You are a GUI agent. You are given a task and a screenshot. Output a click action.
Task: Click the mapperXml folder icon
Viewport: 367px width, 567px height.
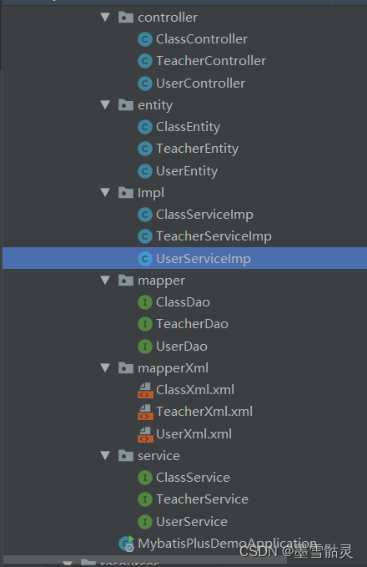(x=126, y=367)
